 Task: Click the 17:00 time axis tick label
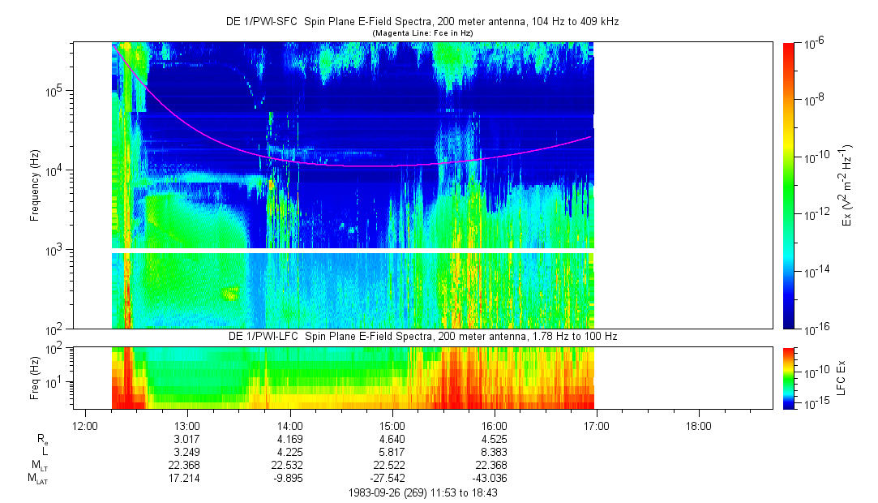(597, 425)
